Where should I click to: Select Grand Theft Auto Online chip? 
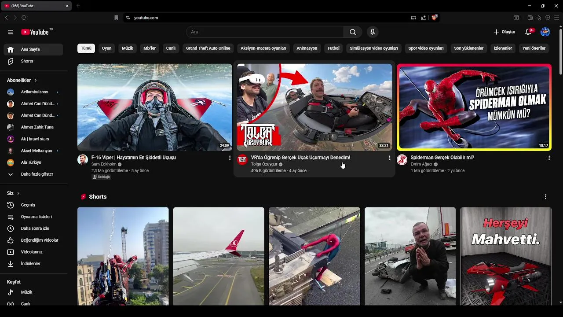coord(208,48)
